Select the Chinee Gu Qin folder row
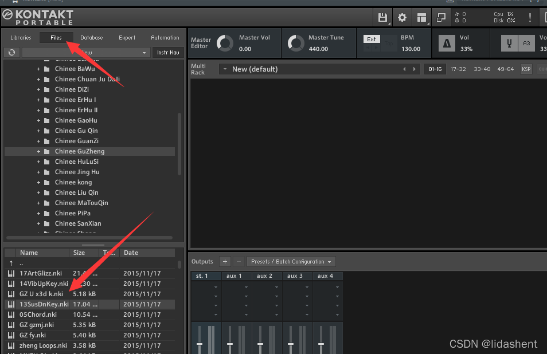Image resolution: width=547 pixels, height=354 pixels. click(89, 131)
